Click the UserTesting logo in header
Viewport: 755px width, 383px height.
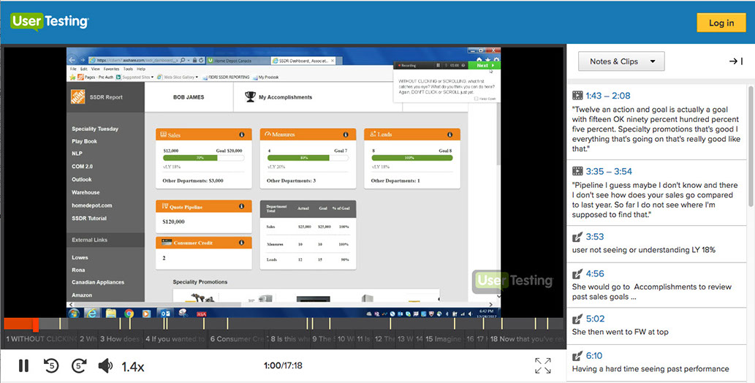click(x=50, y=22)
